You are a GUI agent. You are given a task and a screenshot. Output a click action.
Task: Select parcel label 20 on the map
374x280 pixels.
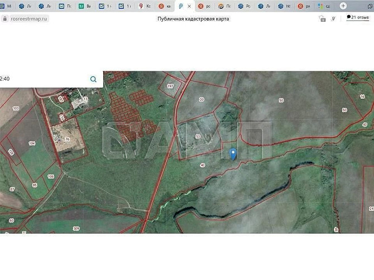click(x=202, y=99)
